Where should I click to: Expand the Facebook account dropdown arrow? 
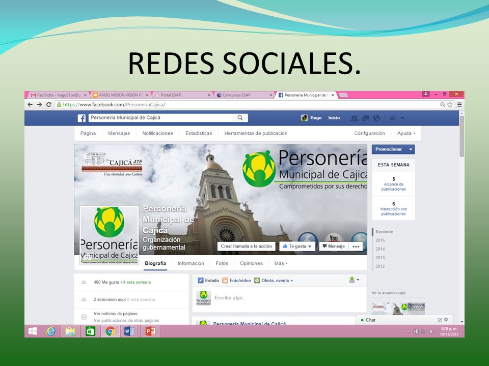click(402, 118)
